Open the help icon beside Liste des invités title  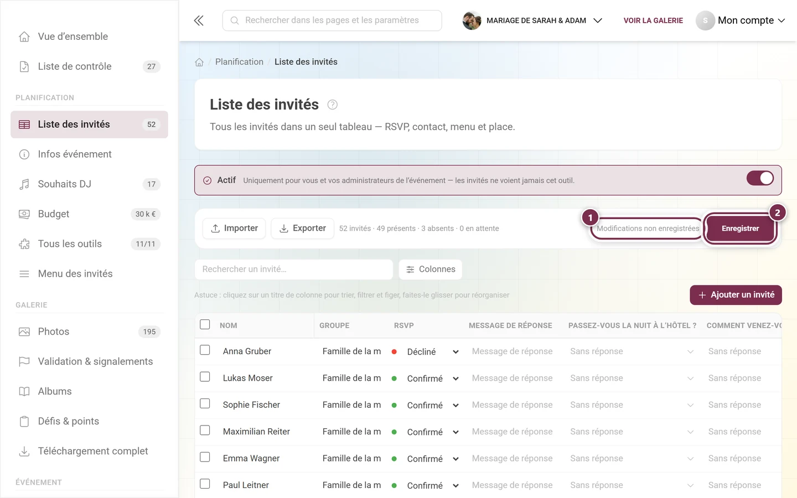pos(332,105)
